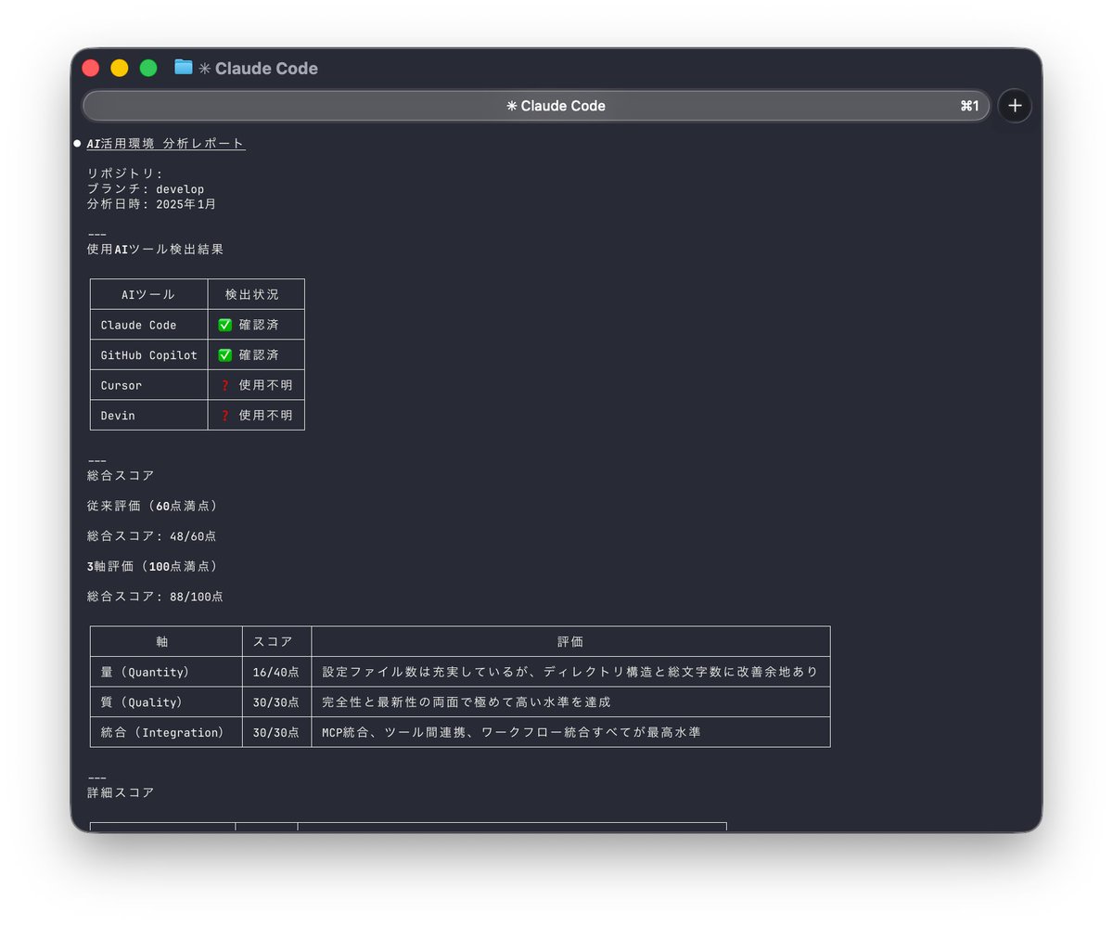Viewport: 1113px width, 926px height.
Task: Click '30/30点' score in Quality row
Action: (276, 702)
